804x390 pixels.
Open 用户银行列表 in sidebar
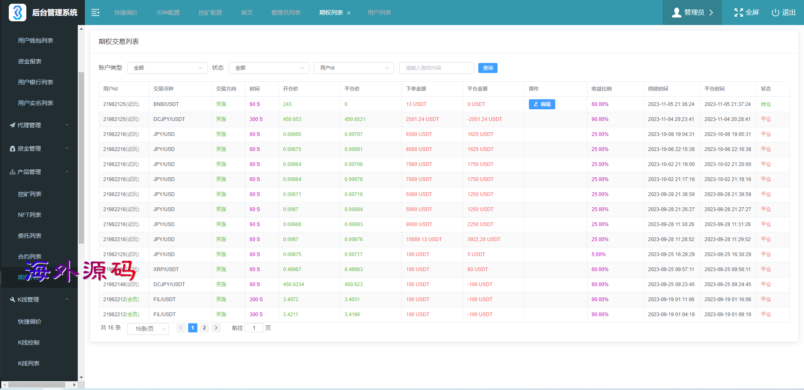tap(36, 82)
